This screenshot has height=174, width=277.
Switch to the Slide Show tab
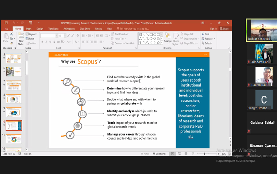pos(85,29)
